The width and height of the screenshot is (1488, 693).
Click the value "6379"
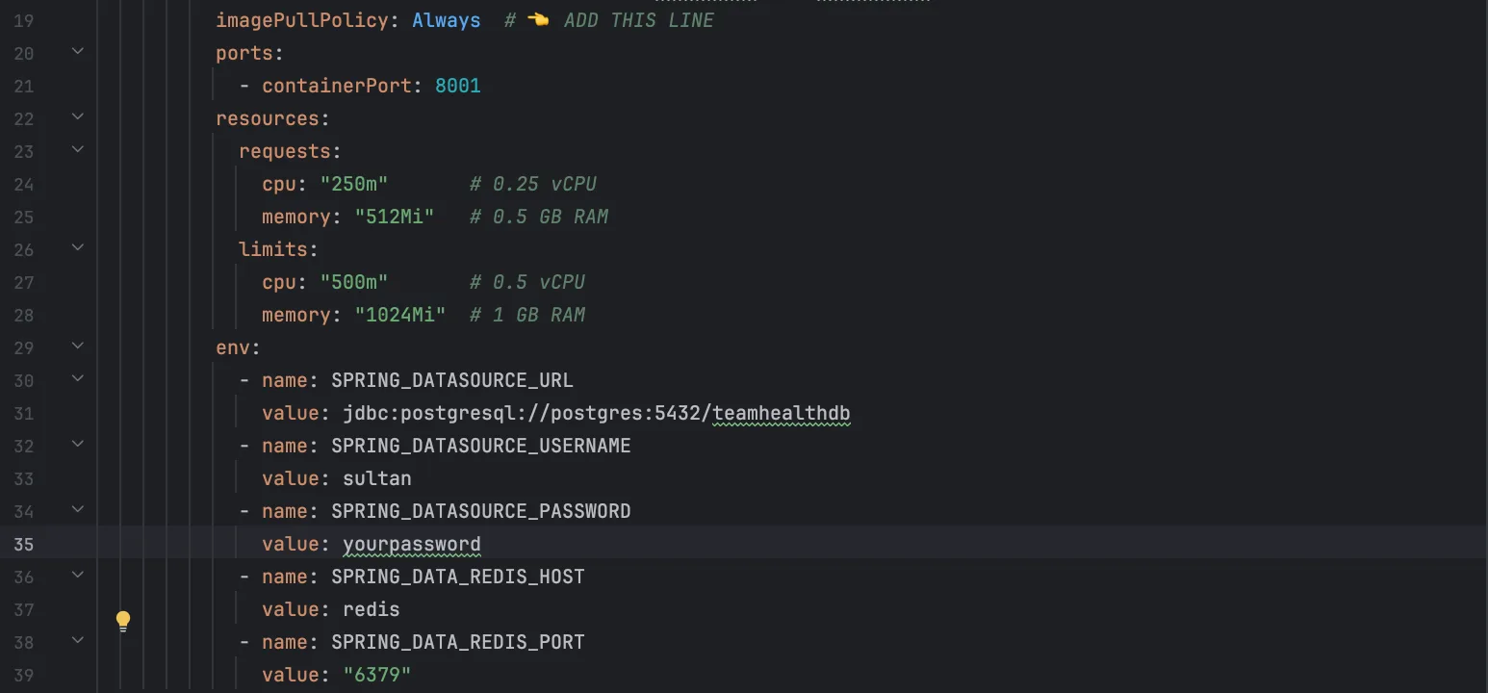[377, 675]
